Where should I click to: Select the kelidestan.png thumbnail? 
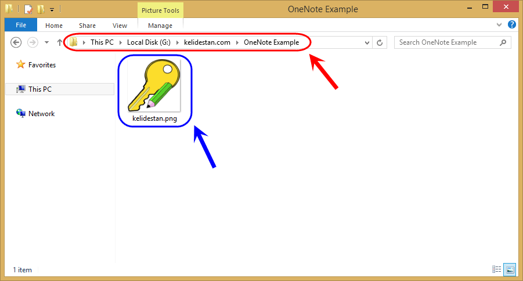point(154,85)
